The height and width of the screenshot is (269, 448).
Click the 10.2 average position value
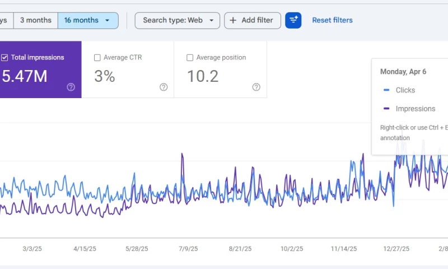pos(203,76)
